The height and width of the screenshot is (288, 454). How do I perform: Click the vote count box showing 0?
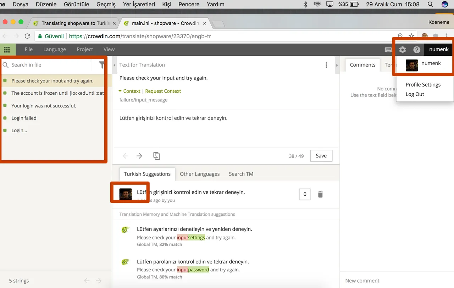(x=305, y=194)
